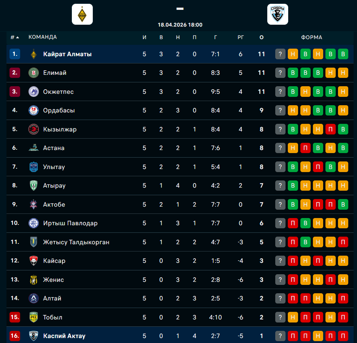Viewport: 357px width, 343px height.
Task: Open the Кайрат Алматы team link
Action: click(x=67, y=54)
